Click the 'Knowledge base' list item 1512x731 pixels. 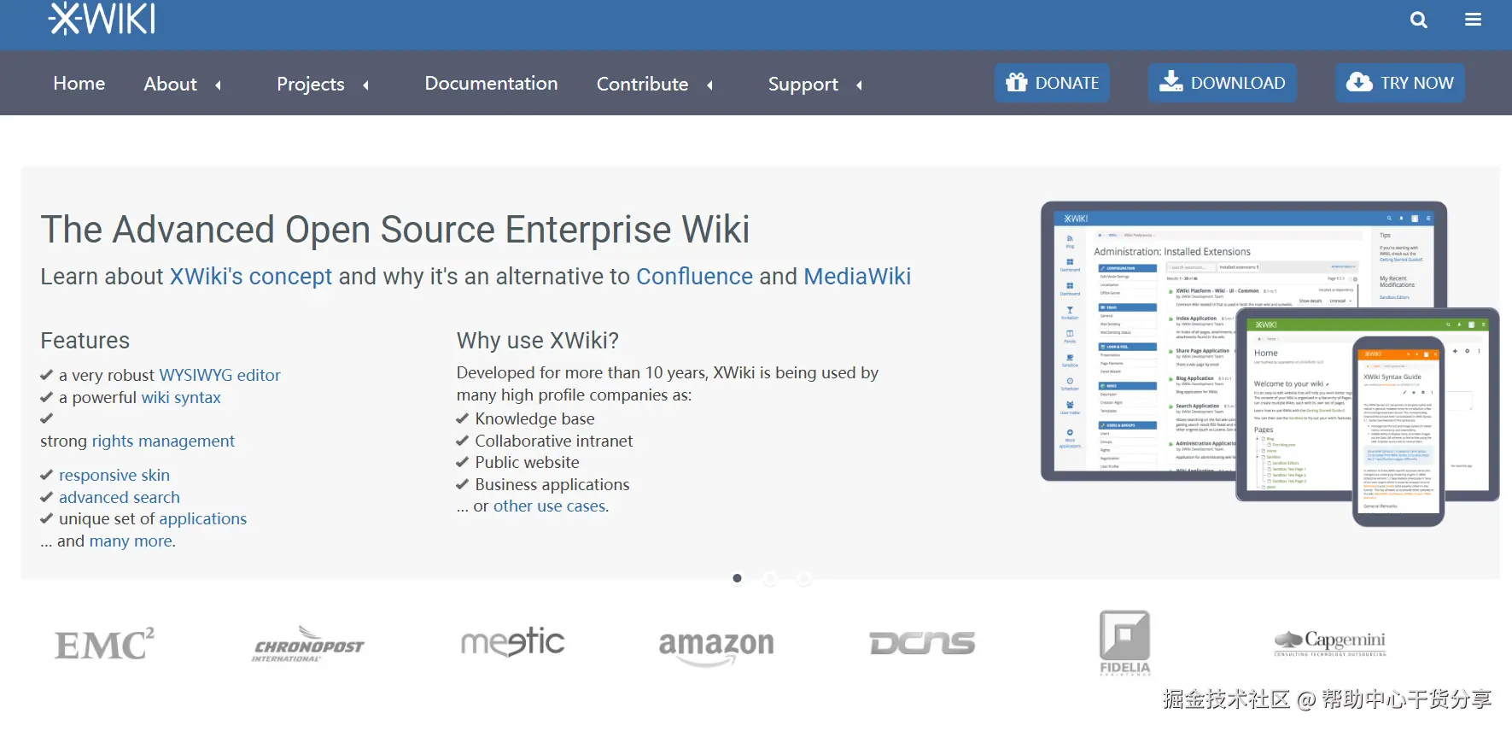point(534,418)
